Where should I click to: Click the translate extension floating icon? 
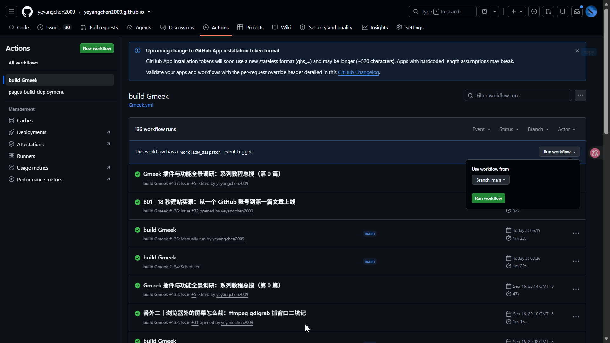[x=595, y=153]
